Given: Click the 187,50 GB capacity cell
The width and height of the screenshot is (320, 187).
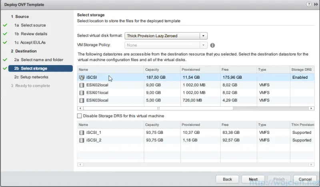Looking at the screenshot, I should pyautogui.click(x=156, y=77).
